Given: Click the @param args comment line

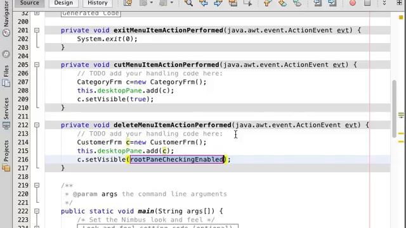Looking at the screenshot, I should point(145,194).
